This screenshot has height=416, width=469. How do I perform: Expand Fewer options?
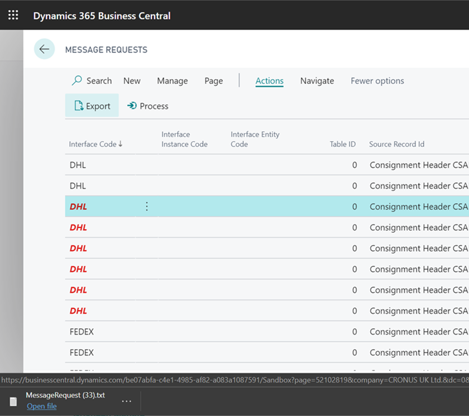(377, 80)
